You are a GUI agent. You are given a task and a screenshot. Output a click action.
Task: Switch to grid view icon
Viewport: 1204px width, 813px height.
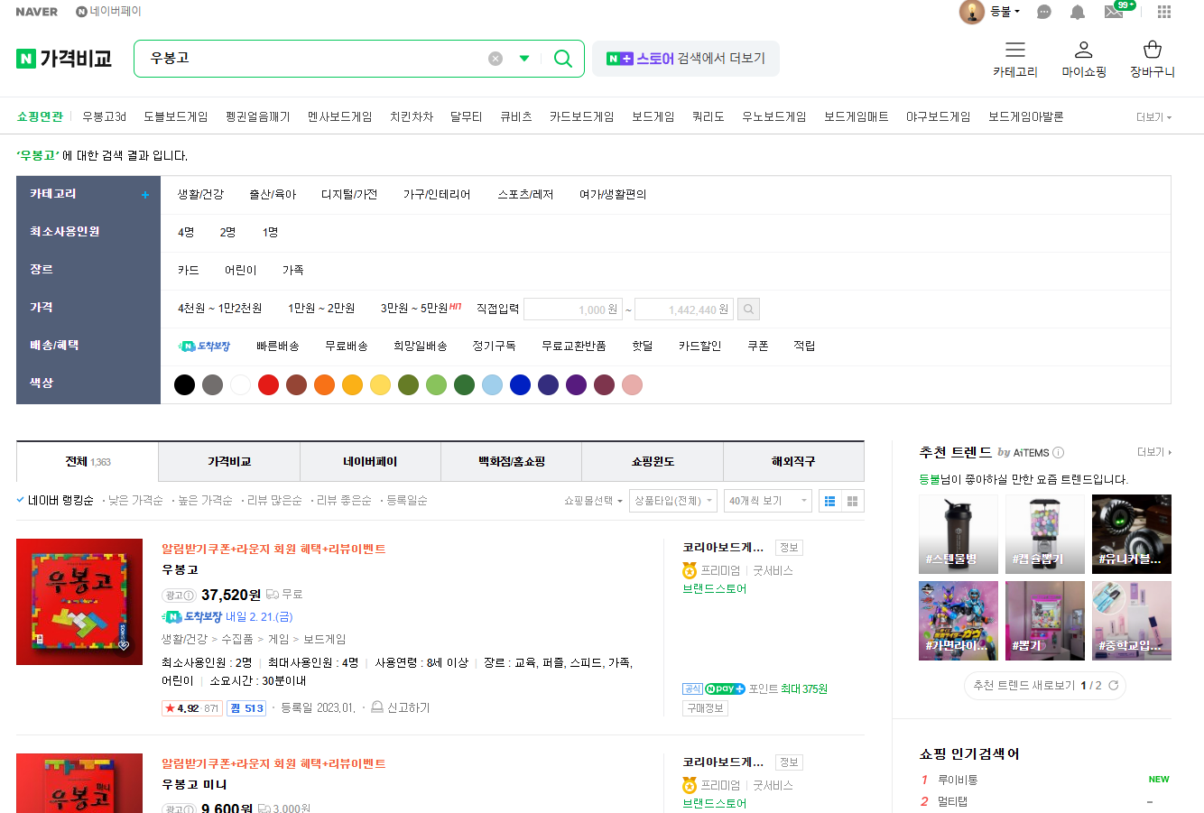pyautogui.click(x=853, y=501)
